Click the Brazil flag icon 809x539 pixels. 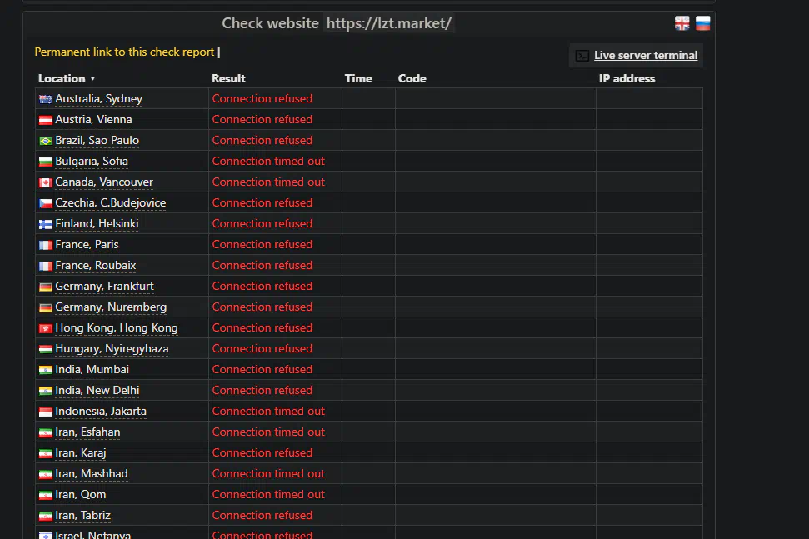click(x=45, y=141)
